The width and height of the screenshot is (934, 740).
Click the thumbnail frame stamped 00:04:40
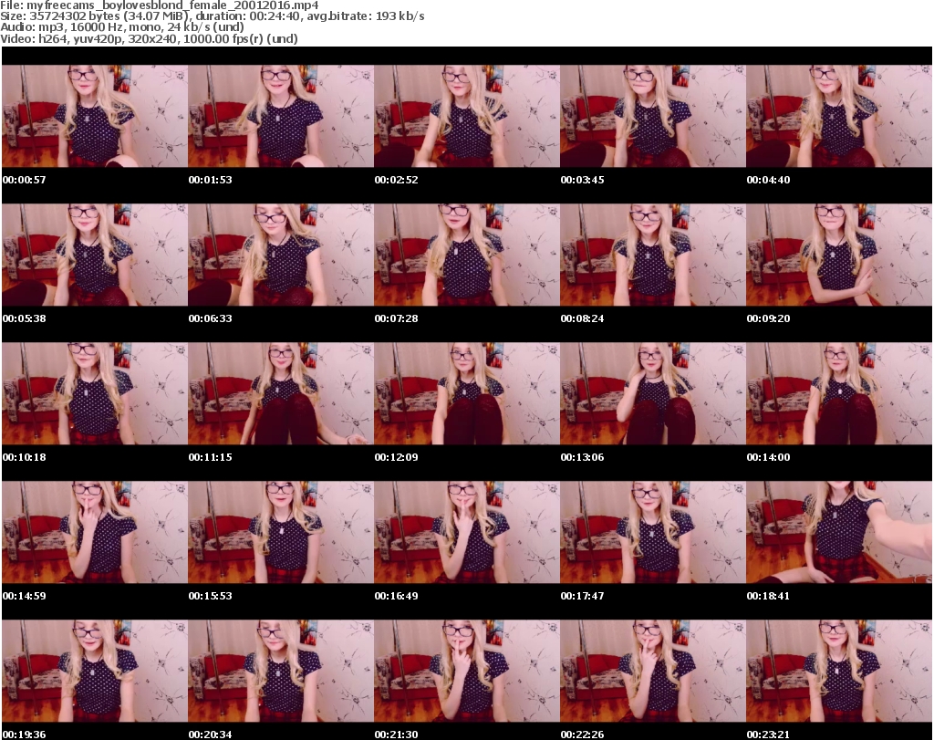point(839,116)
